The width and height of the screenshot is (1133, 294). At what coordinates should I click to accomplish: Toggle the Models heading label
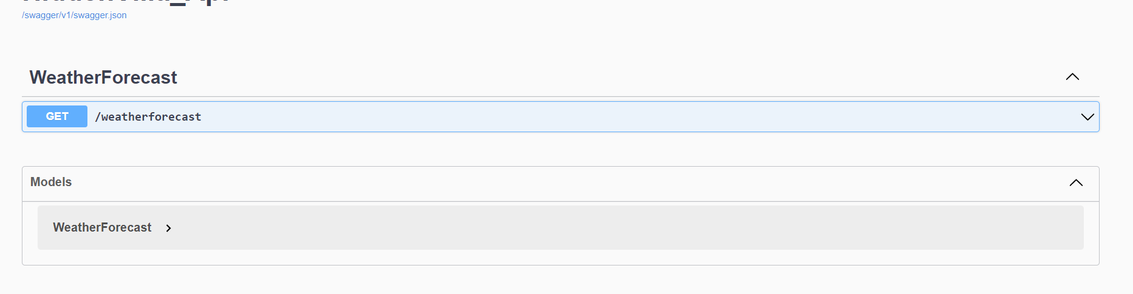[x=51, y=182]
